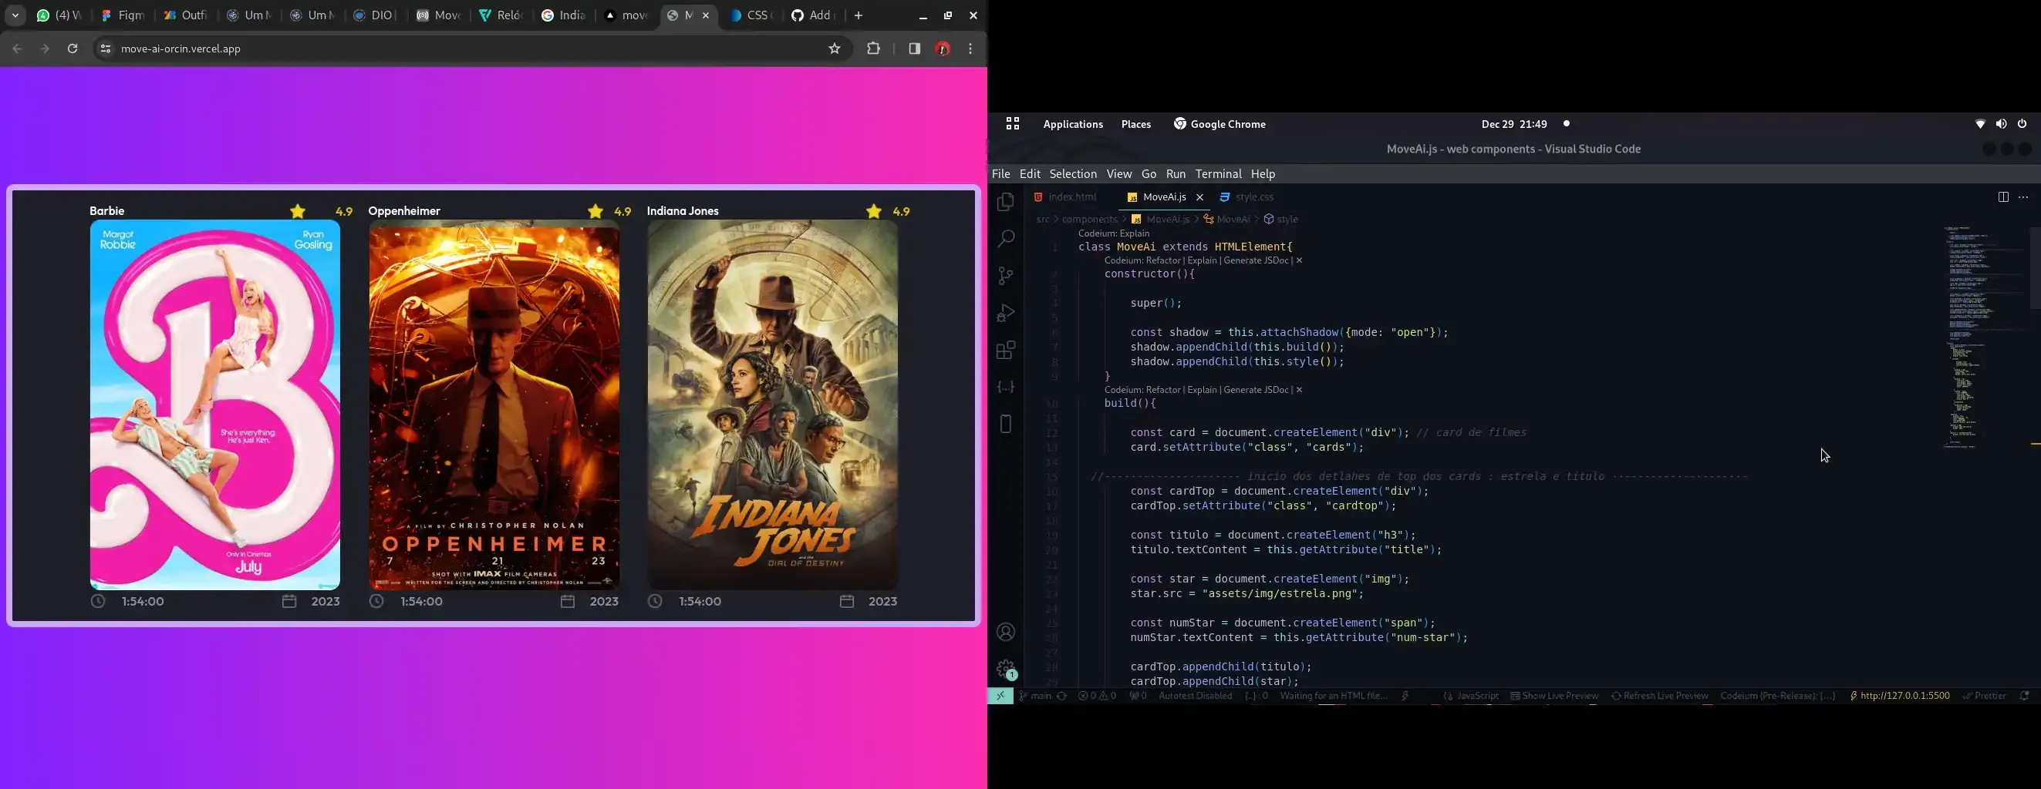2041x789 pixels.
Task: Click Refresh Live Preview in status bar
Action: [1659, 696]
